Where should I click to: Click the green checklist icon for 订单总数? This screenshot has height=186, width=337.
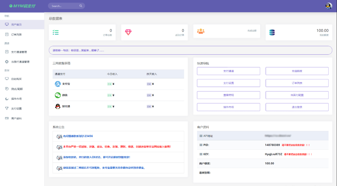click(x=56, y=32)
